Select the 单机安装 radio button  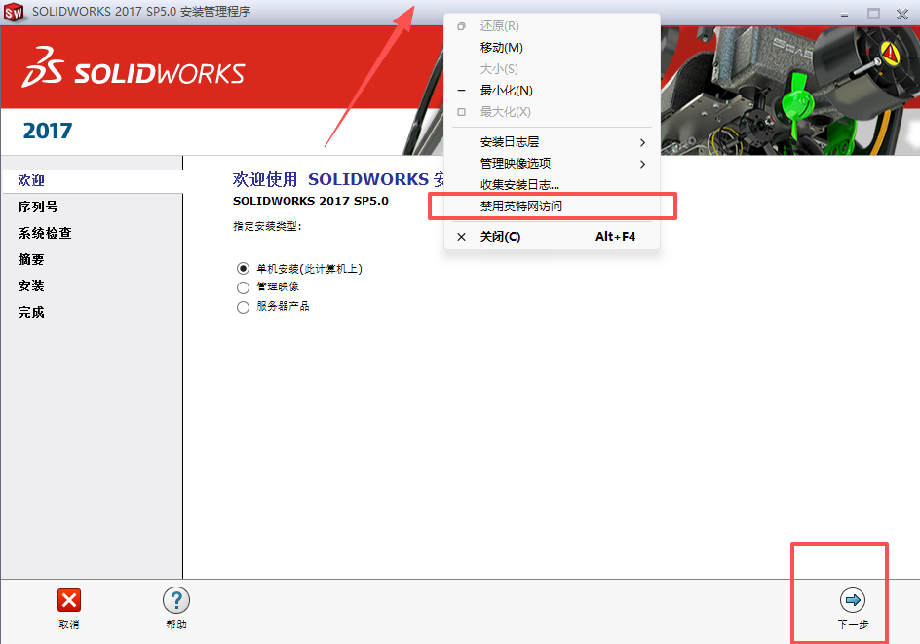[x=242, y=268]
